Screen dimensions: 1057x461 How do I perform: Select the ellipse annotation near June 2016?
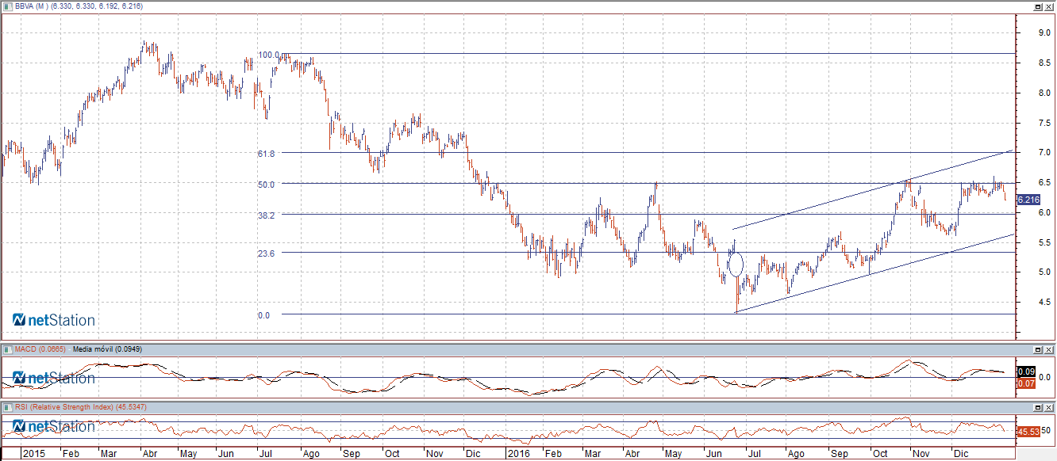736,264
